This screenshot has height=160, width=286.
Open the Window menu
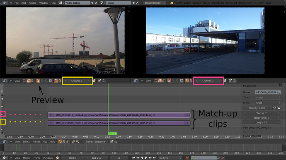tap(44, 3)
